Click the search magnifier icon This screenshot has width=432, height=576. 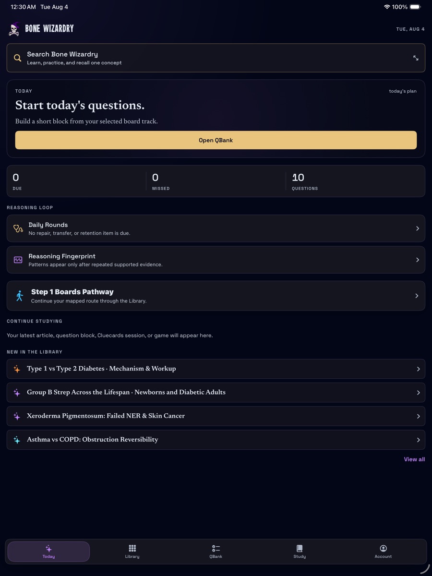[x=18, y=58]
